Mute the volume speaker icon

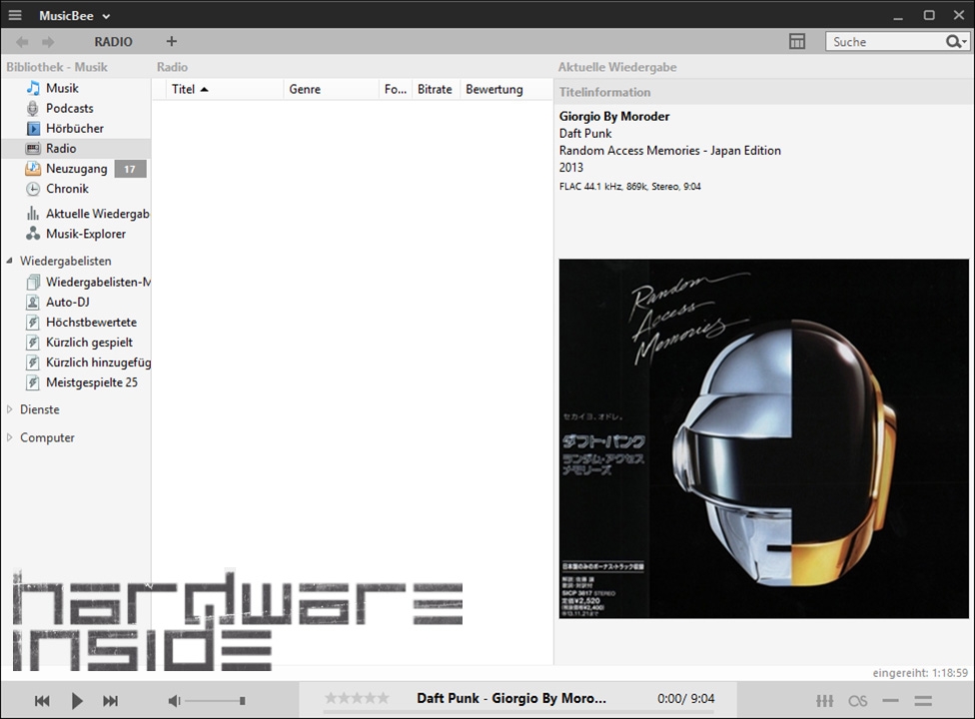click(174, 701)
